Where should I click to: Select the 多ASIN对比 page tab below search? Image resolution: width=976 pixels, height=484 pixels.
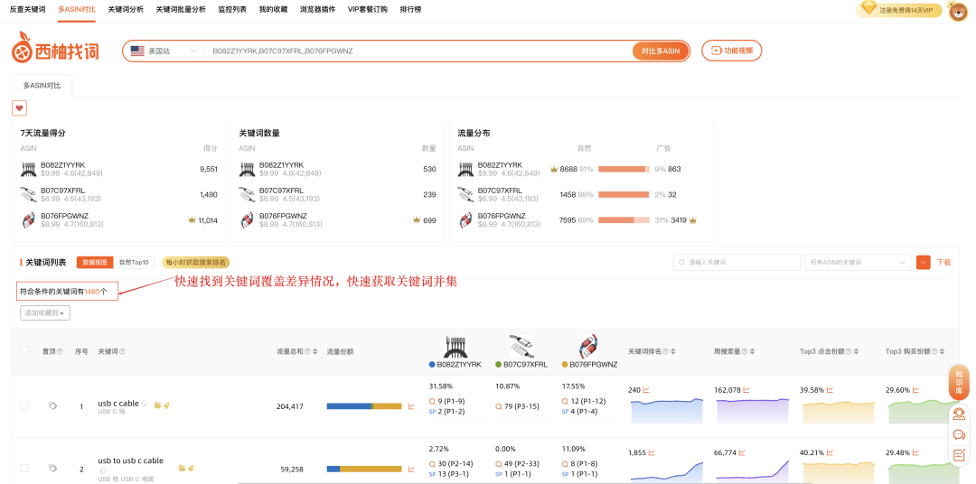click(42, 86)
